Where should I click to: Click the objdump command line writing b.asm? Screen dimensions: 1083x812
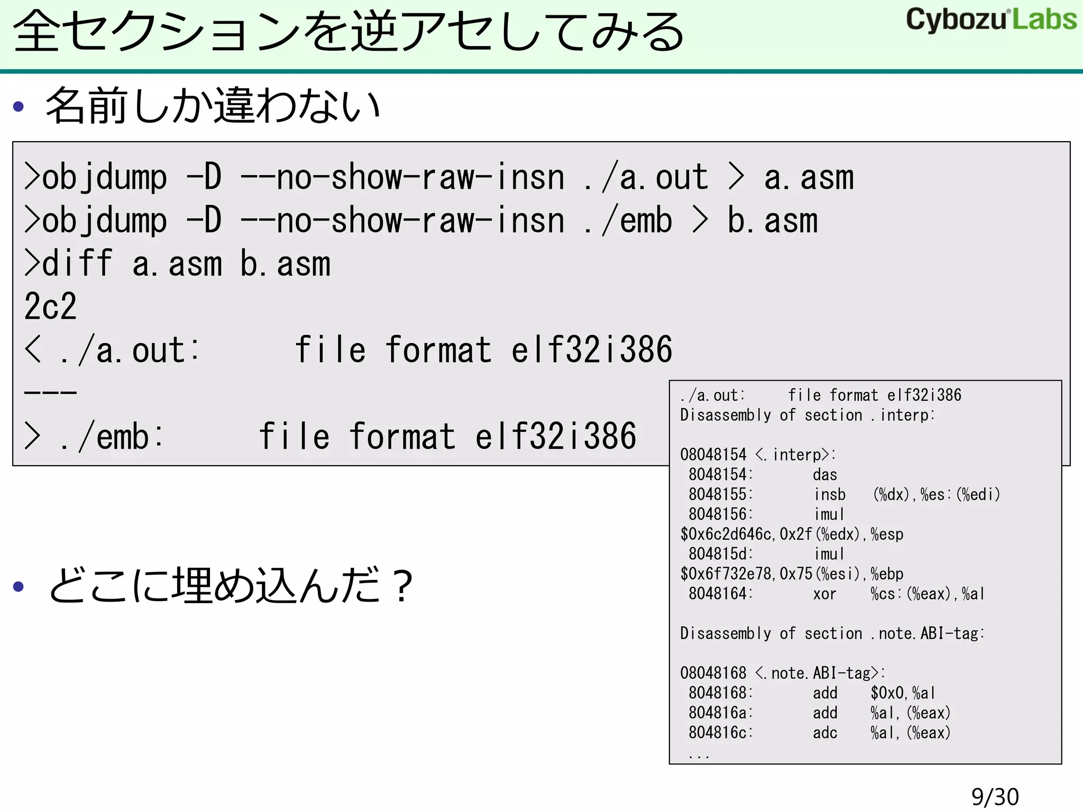click(x=420, y=221)
